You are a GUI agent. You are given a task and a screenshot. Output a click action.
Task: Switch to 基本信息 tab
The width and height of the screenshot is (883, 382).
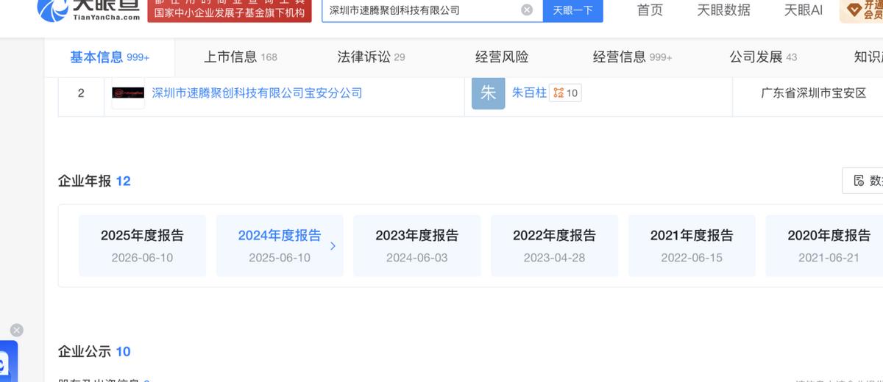110,57
